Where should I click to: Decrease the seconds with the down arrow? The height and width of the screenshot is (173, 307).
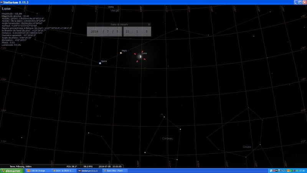coord(147,35)
